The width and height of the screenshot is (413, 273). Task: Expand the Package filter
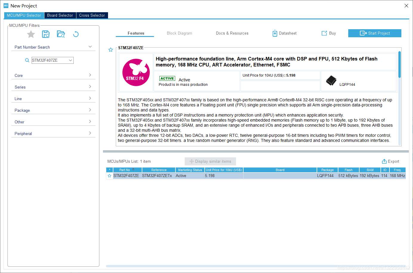click(x=53, y=110)
